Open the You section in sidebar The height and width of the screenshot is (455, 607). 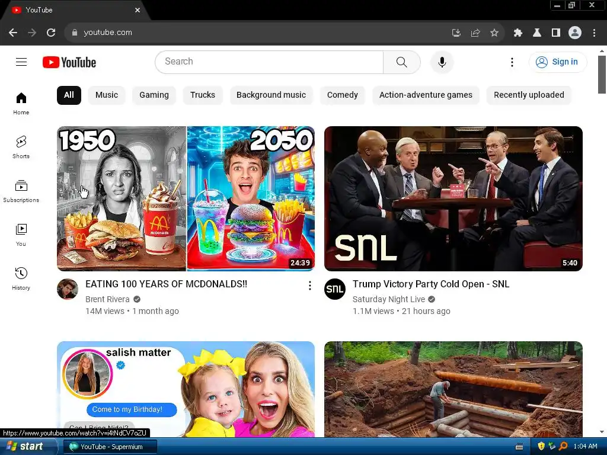[21, 235]
